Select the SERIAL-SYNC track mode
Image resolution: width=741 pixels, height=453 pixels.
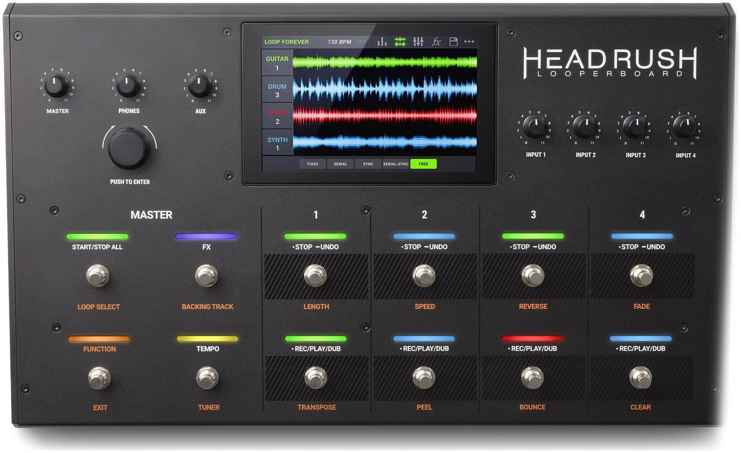tap(396, 164)
